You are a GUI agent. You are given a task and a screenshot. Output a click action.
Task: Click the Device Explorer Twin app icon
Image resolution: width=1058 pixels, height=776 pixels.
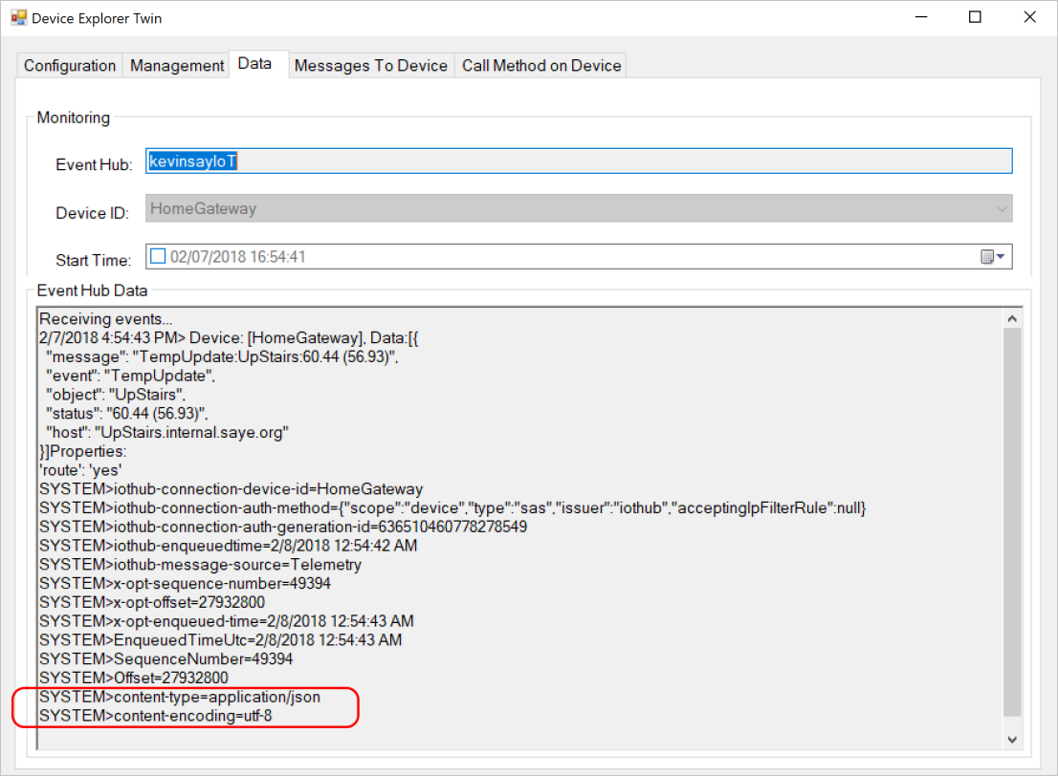pyautogui.click(x=18, y=17)
